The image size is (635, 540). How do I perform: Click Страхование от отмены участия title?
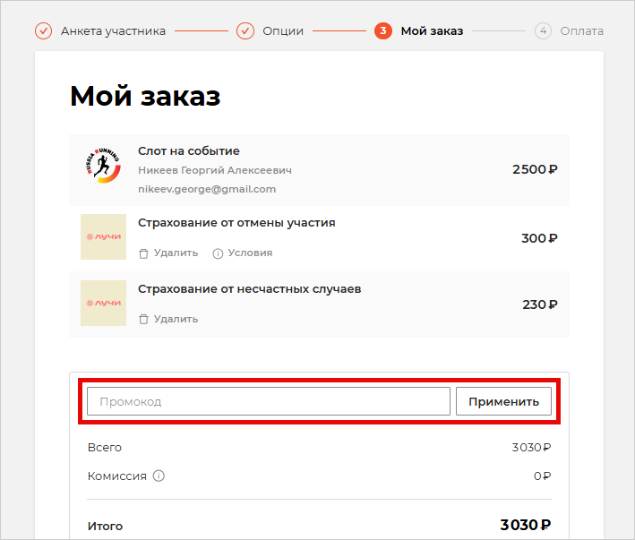(236, 223)
